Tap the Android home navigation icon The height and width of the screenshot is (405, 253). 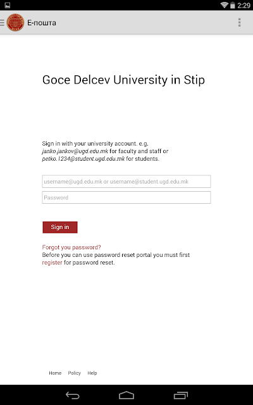(126, 395)
